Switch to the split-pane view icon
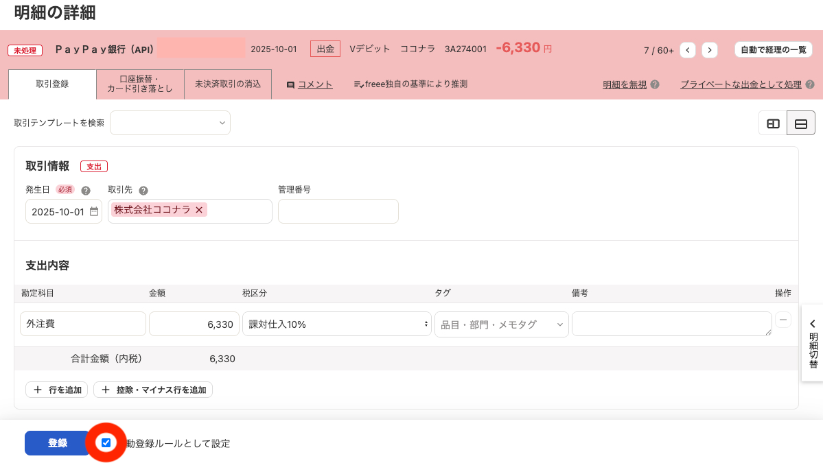823x463 pixels. [774, 125]
